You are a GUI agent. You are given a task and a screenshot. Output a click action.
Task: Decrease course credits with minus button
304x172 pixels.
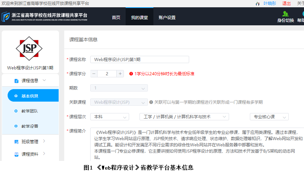point(94,74)
